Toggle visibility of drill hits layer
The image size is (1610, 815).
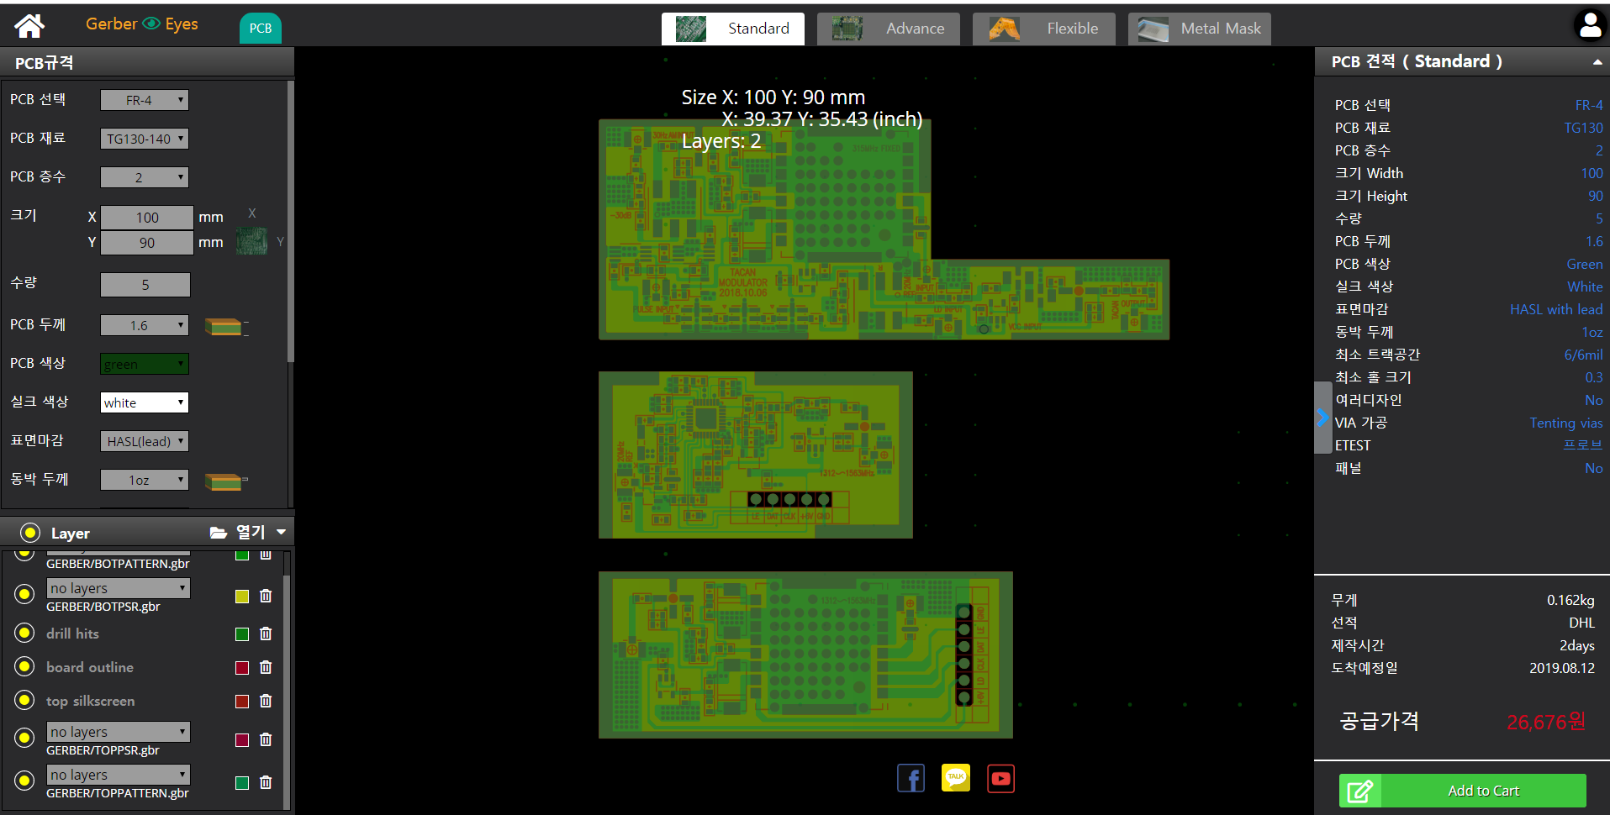pyautogui.click(x=25, y=633)
